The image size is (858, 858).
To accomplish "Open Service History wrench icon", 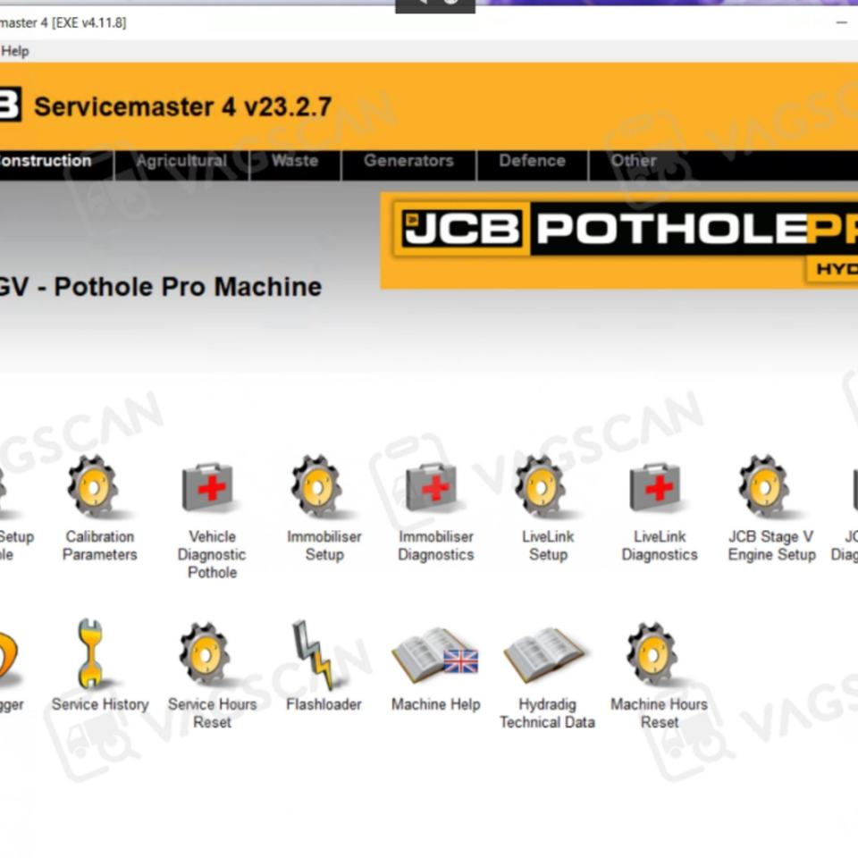I will point(91,653).
